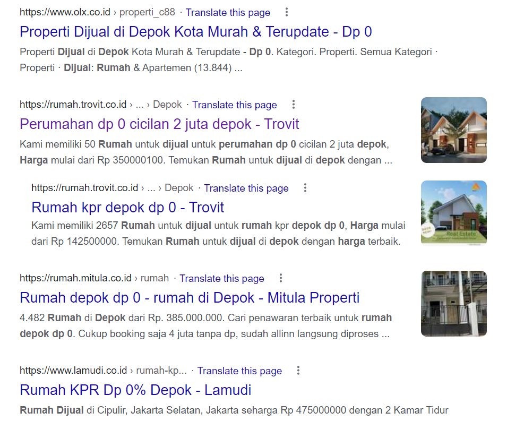Open 'Rumah depok dp 0 - rumah di Depok - Mitula Properti'
This screenshot has width=507, height=421.
tap(190, 297)
